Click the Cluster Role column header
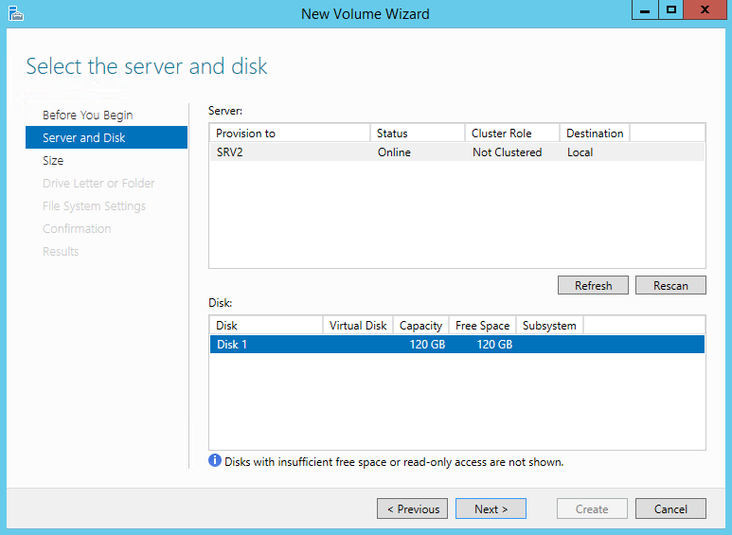 coord(511,133)
